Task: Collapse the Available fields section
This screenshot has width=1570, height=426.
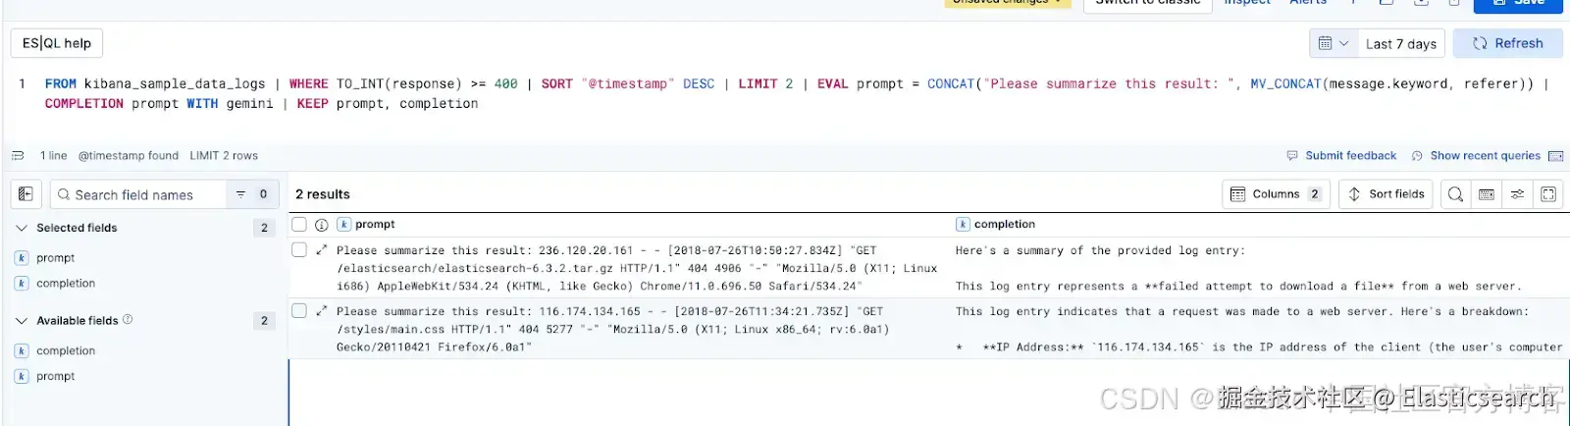Action: tap(22, 321)
